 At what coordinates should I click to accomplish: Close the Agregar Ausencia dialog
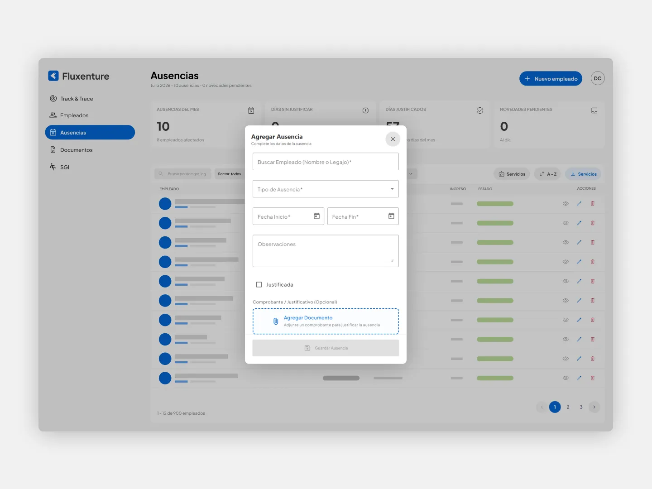click(x=393, y=139)
